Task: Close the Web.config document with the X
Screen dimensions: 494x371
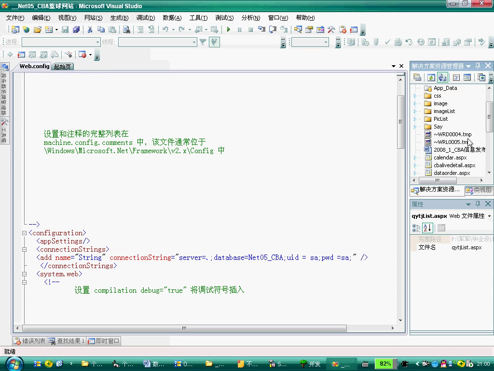Action: [x=401, y=66]
